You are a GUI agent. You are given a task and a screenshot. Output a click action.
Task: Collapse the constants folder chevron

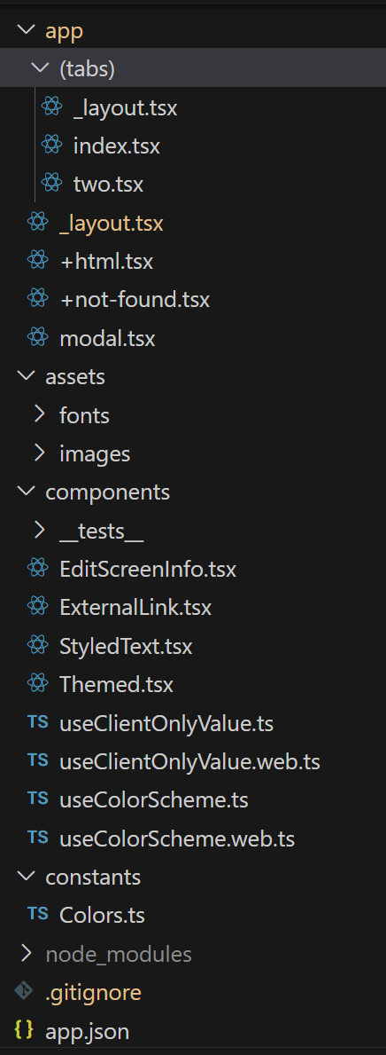(x=27, y=877)
